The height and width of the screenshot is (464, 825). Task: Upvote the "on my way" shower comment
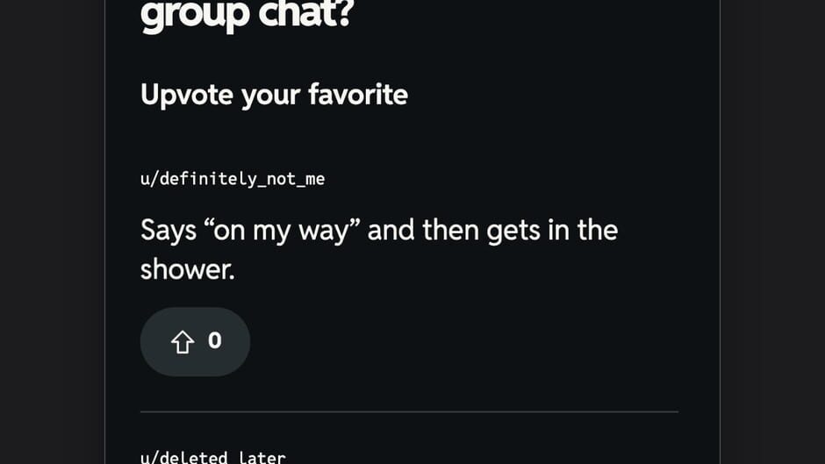pos(195,342)
